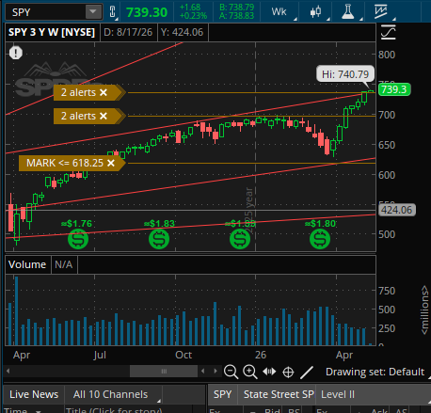Click the symbol link clipboard icon
This screenshot has width=431, height=413.
[113, 12]
